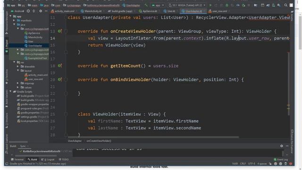Click the lock icon in status bar
The image size is (302, 170).
270,164
